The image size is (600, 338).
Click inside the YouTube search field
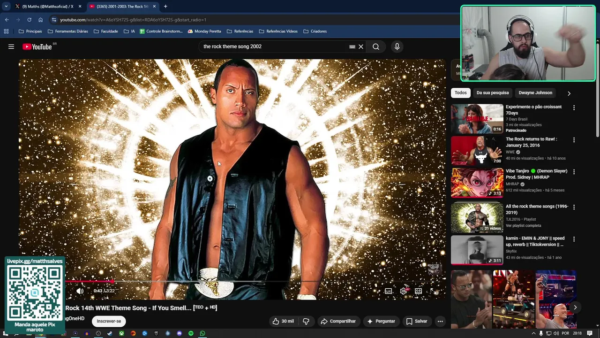pyautogui.click(x=274, y=46)
